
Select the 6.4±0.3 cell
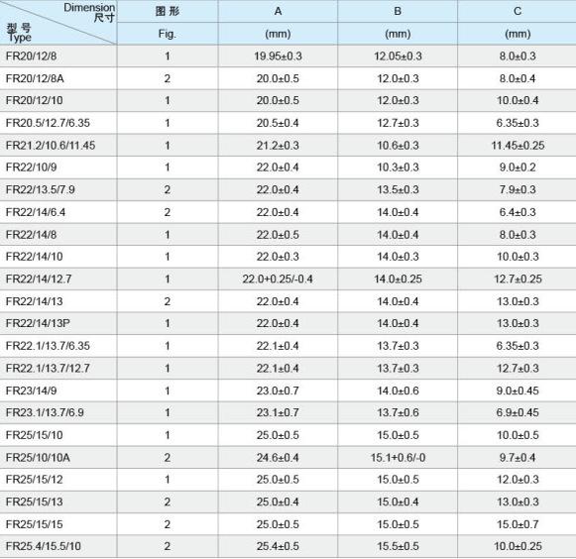(x=518, y=212)
